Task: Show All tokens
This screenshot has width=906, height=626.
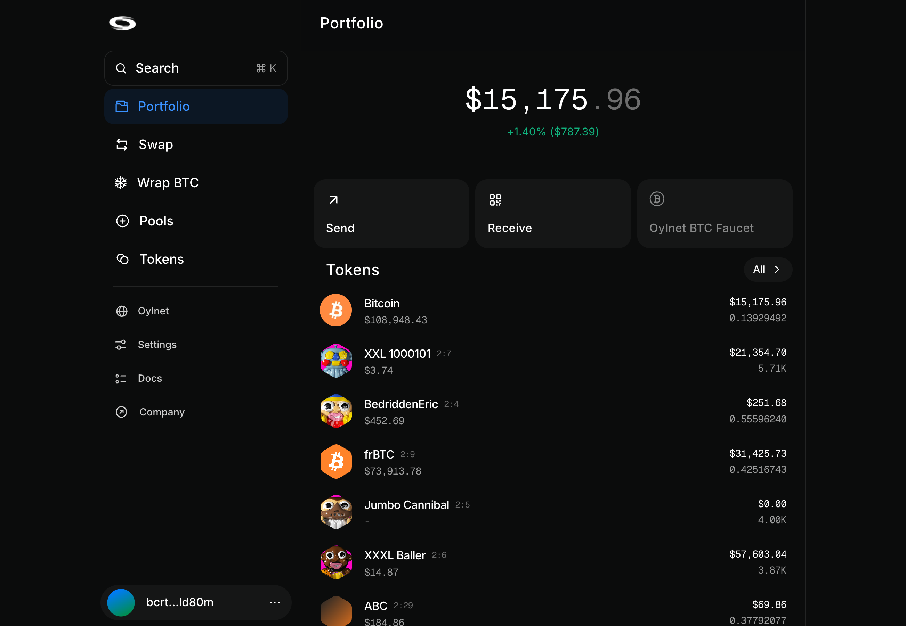Action: pos(768,270)
